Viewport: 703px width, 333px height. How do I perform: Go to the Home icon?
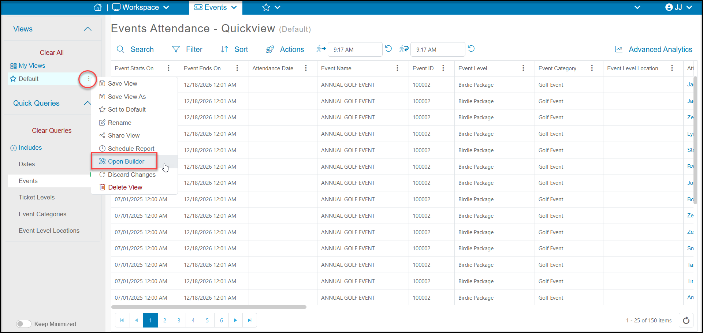[98, 7]
